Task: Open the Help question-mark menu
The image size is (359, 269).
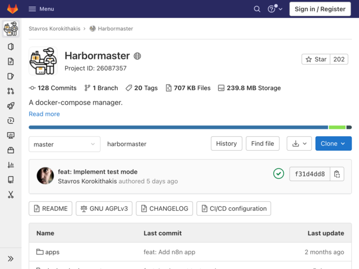Action: click(x=275, y=9)
